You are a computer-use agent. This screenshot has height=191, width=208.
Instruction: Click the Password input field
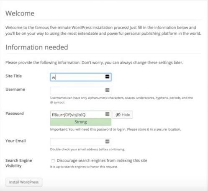tap(81, 115)
